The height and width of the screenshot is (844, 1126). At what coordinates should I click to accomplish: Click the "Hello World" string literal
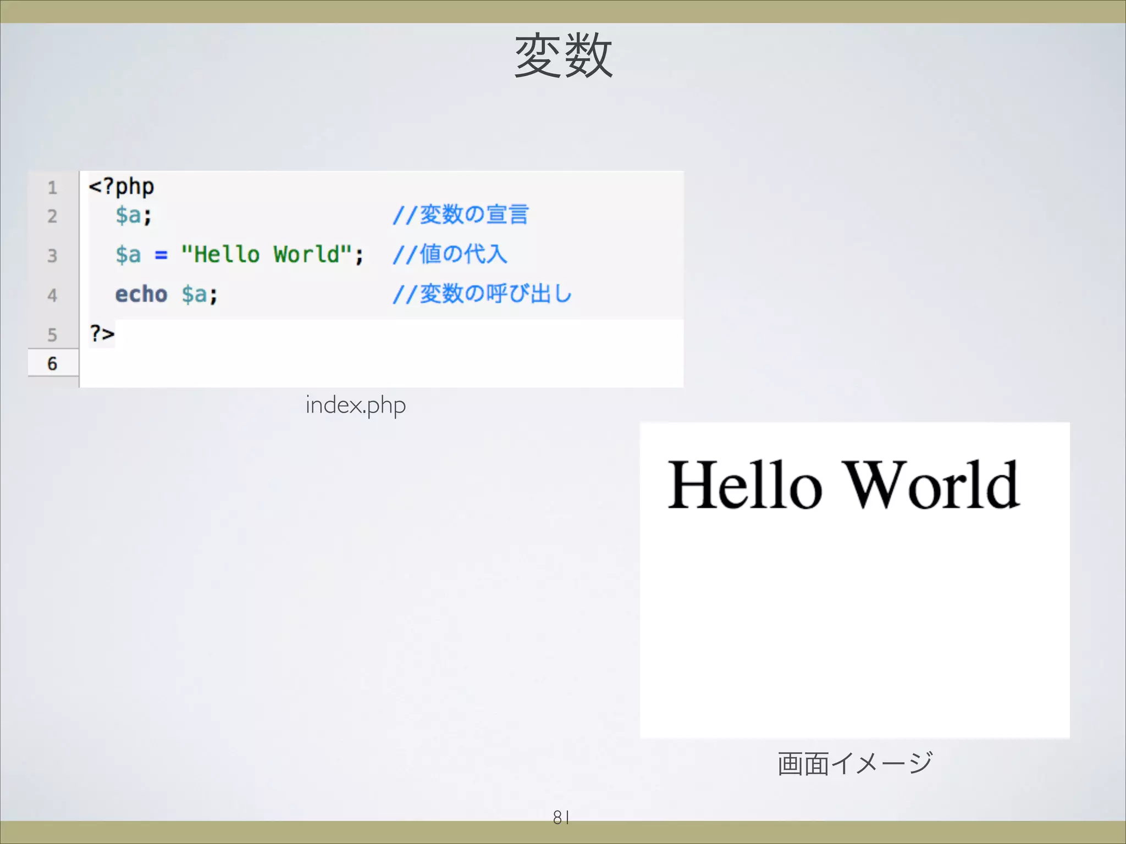(x=266, y=254)
